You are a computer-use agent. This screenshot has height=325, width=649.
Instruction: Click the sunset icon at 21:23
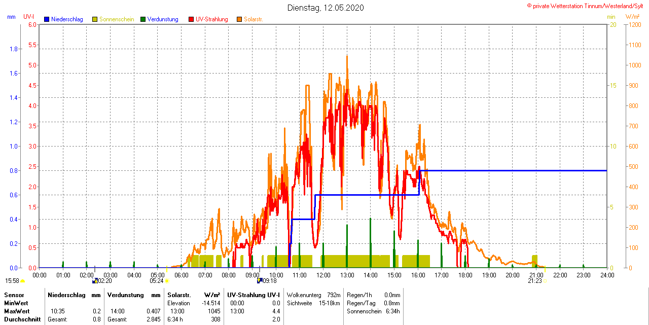point(545,280)
